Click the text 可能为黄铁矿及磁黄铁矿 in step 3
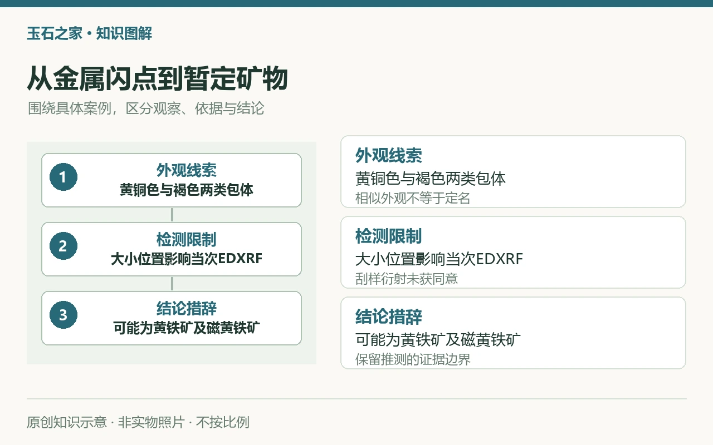The image size is (713, 445). click(187, 328)
